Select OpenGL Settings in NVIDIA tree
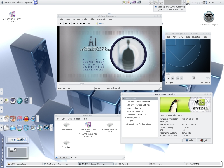 pyautogui.click(x=135, y=111)
